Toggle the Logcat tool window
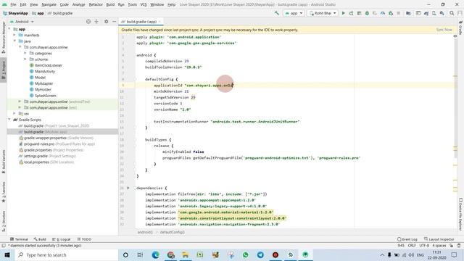 click(x=61, y=239)
